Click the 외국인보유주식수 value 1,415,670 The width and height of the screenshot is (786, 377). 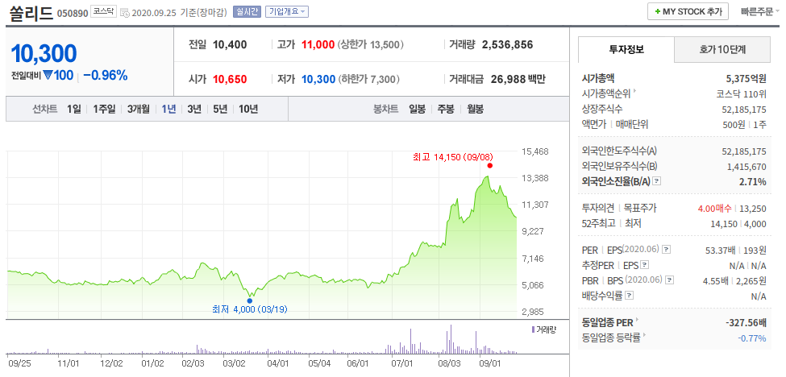point(746,166)
